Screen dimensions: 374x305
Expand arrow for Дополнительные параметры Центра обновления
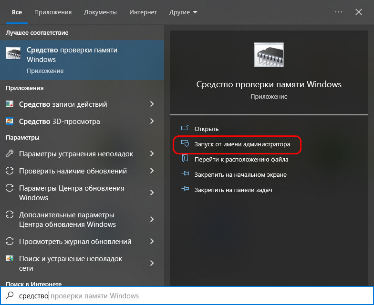click(x=152, y=219)
